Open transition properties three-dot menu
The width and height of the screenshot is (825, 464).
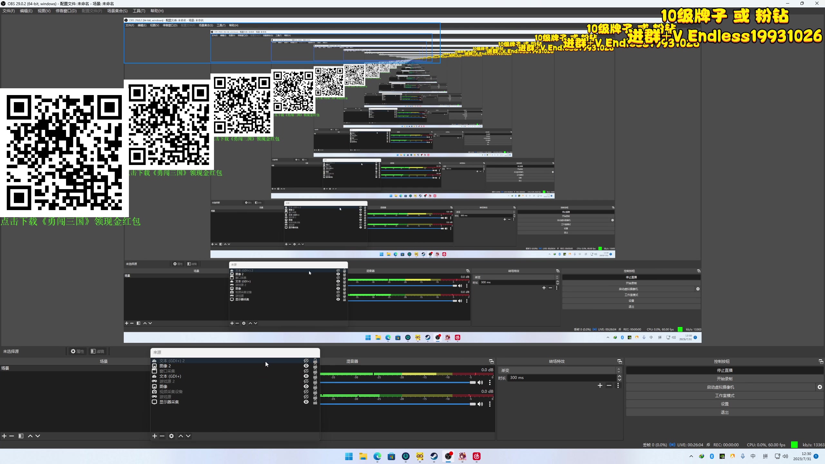click(618, 385)
